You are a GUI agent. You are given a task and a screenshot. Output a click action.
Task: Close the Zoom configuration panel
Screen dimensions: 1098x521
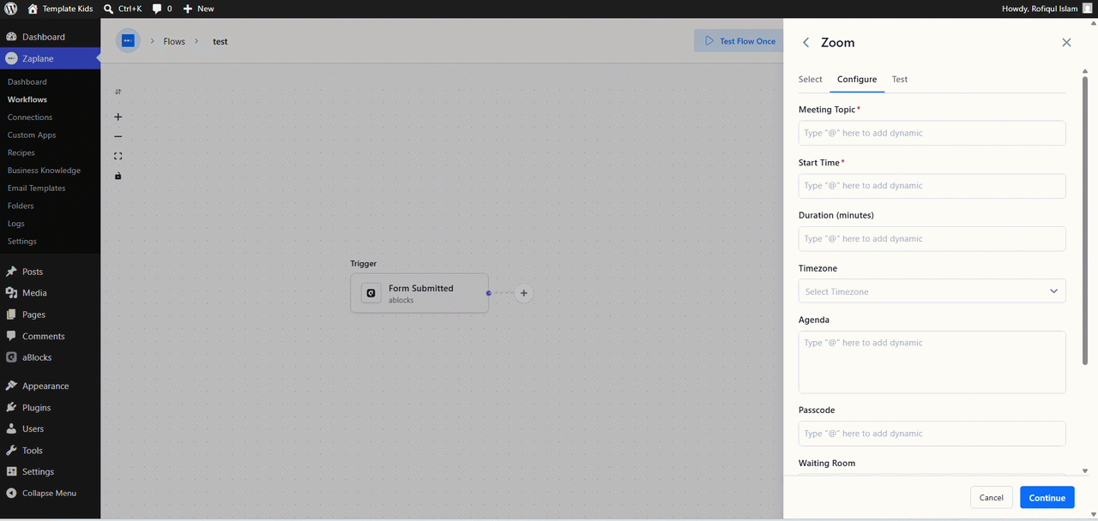pyautogui.click(x=1066, y=42)
